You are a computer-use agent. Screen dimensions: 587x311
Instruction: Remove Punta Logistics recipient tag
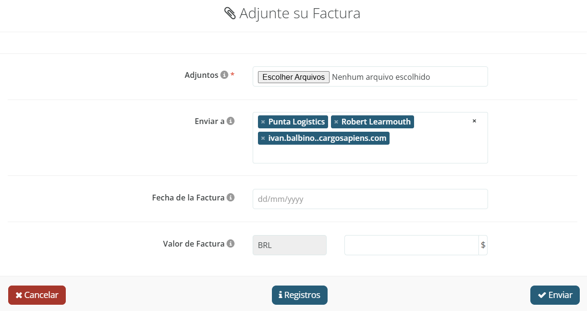(x=263, y=122)
